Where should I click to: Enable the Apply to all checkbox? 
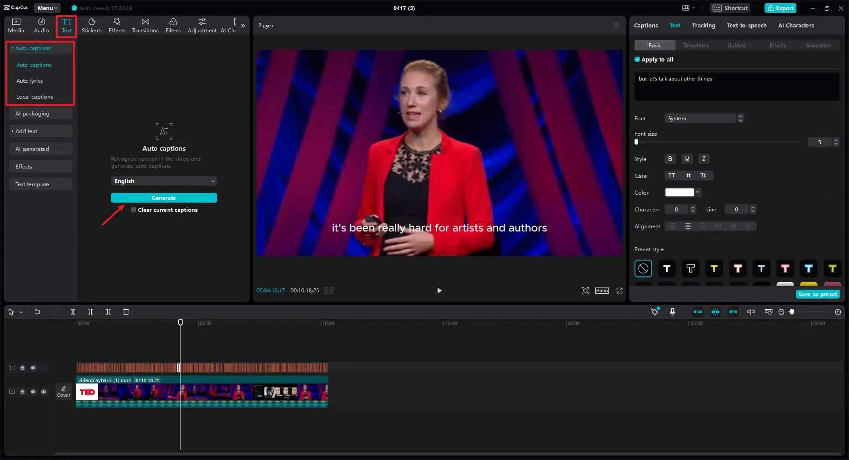[638, 59]
